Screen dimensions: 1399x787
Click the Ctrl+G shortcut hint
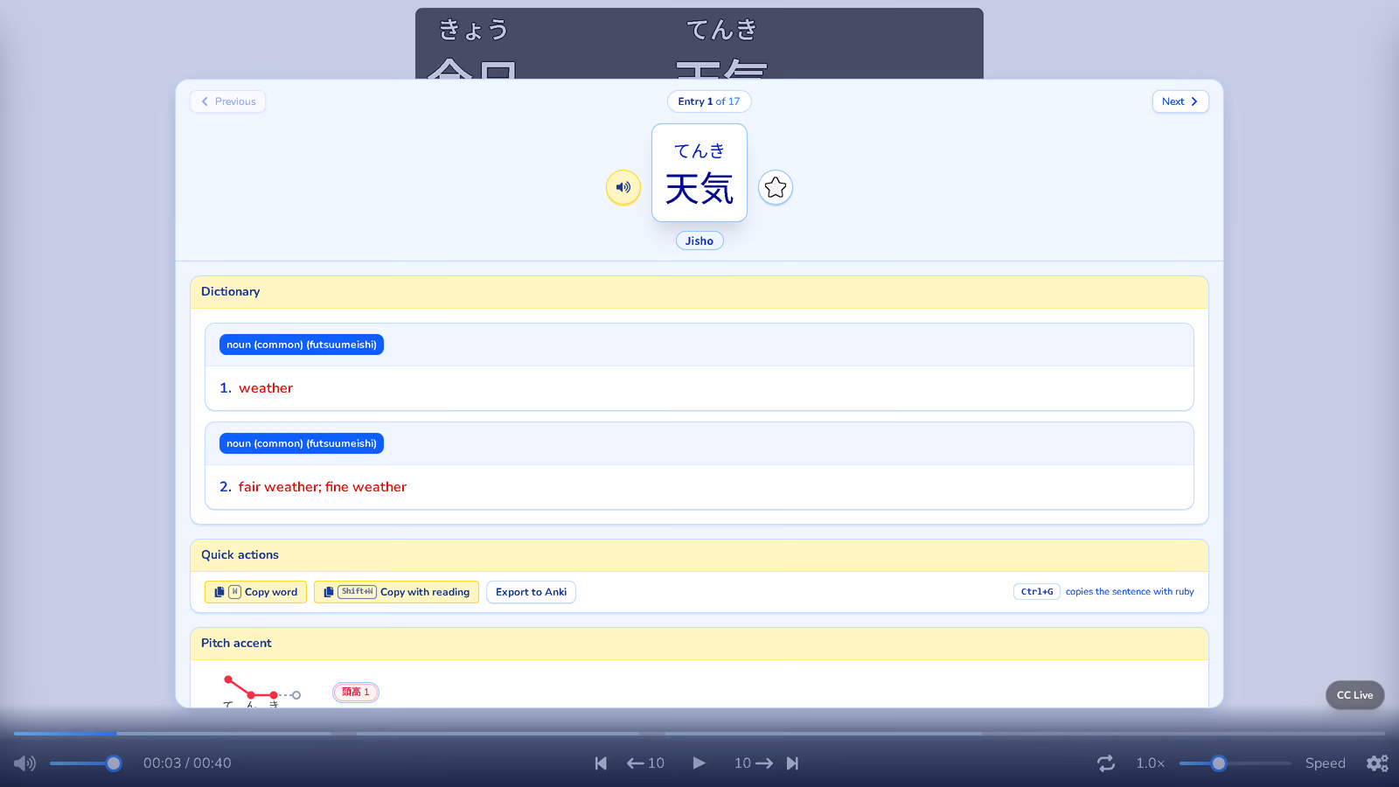pyautogui.click(x=1037, y=592)
